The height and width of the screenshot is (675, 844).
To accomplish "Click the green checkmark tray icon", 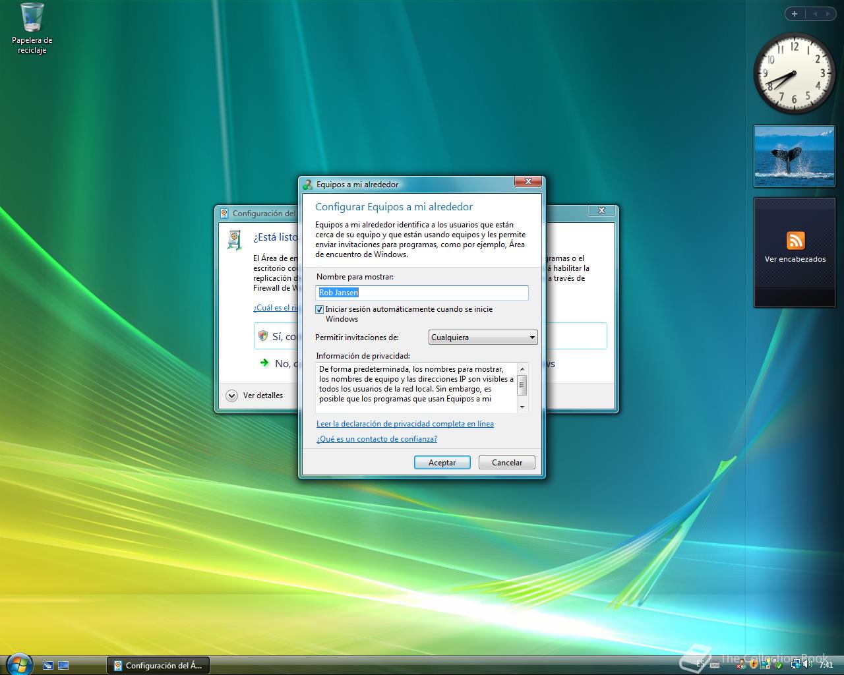I will (x=779, y=666).
